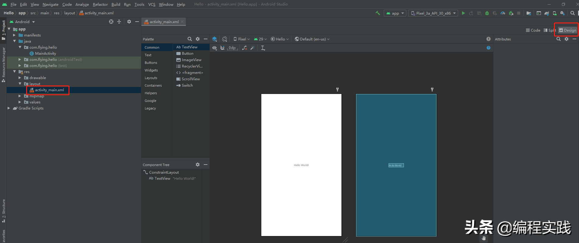Pick Button widget from palette
Viewport: 579px width, 243px height.
(191, 53)
